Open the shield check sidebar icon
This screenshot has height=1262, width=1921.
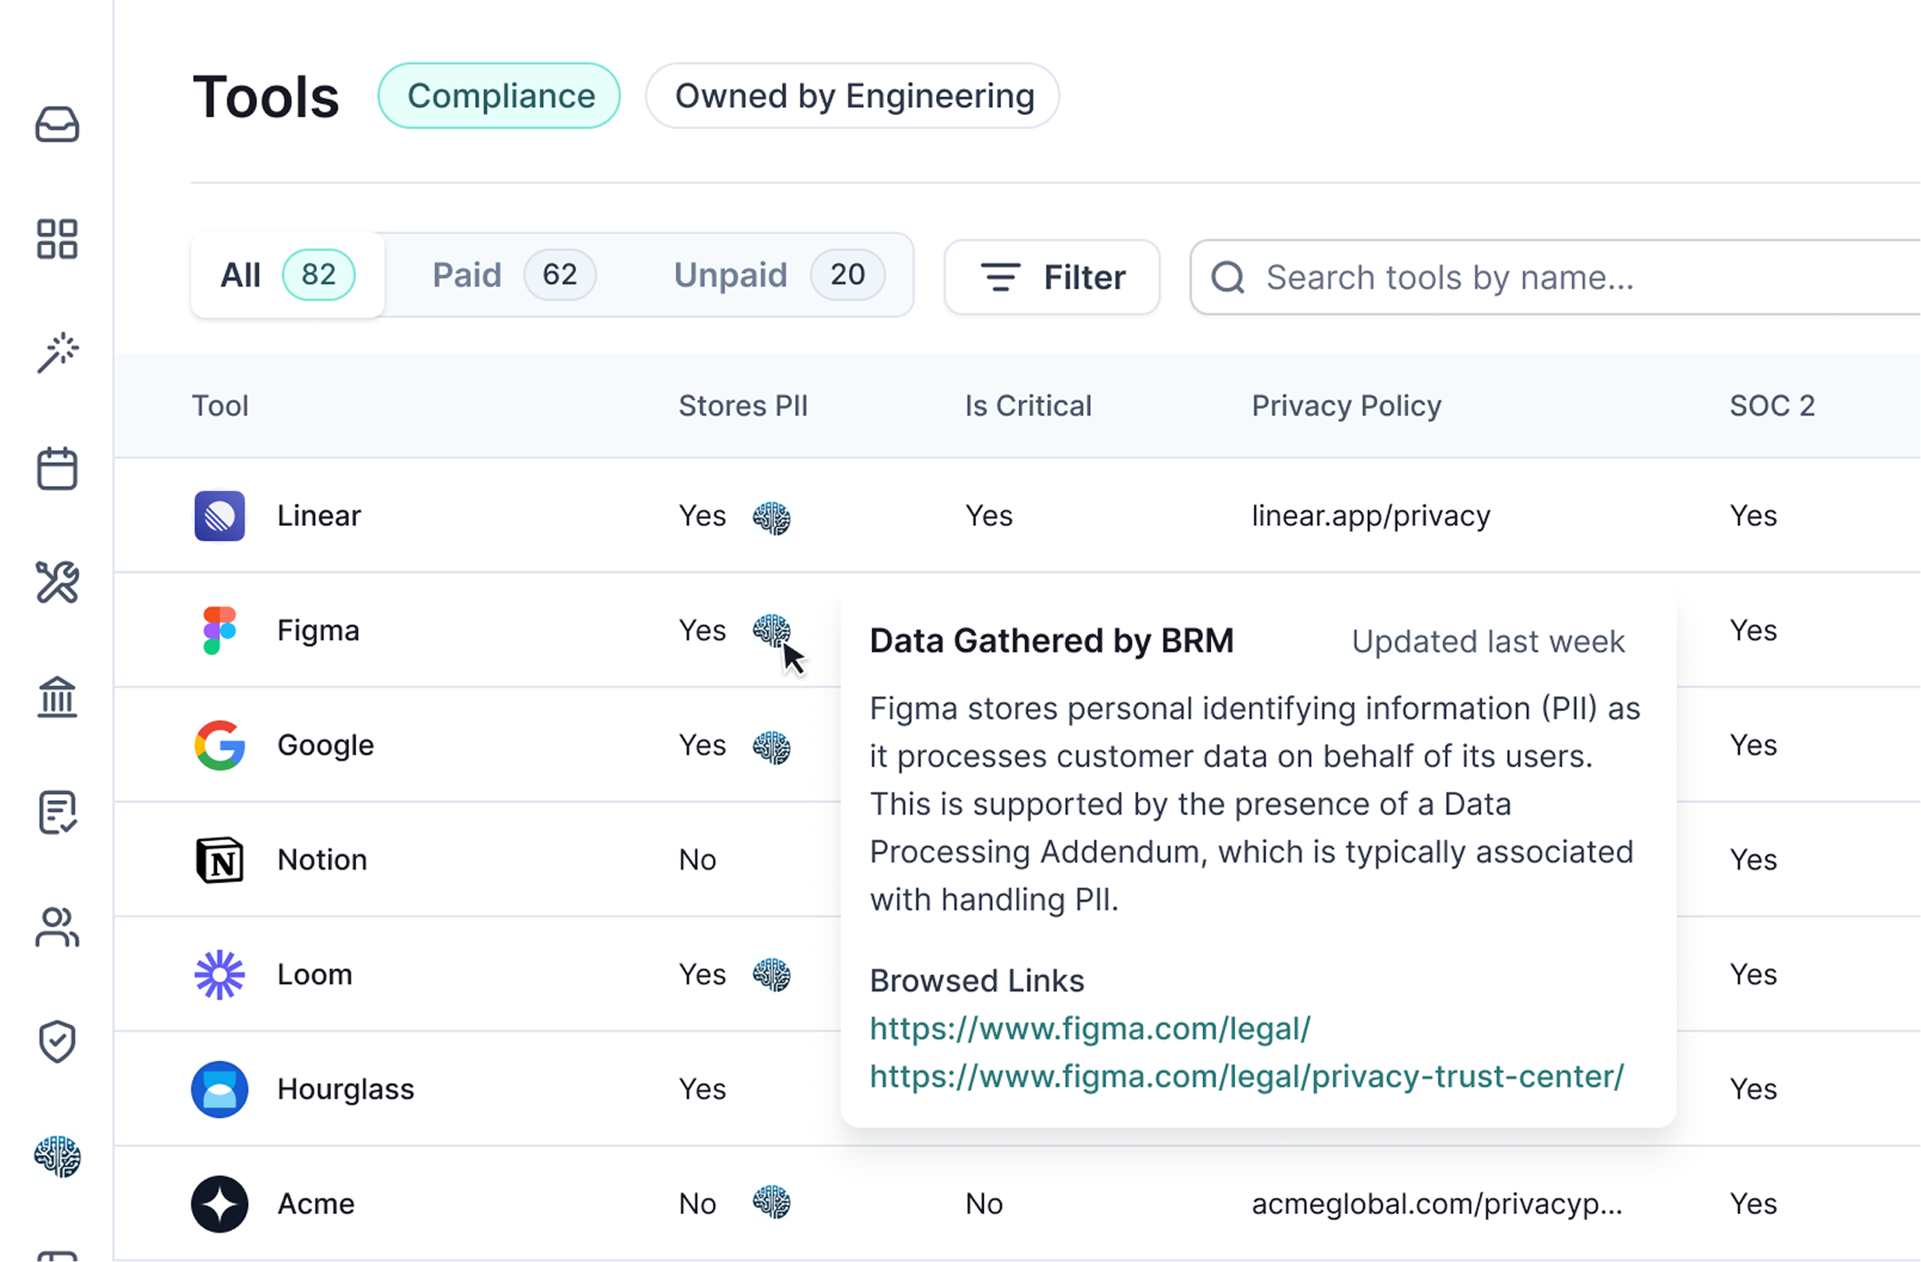(57, 1041)
